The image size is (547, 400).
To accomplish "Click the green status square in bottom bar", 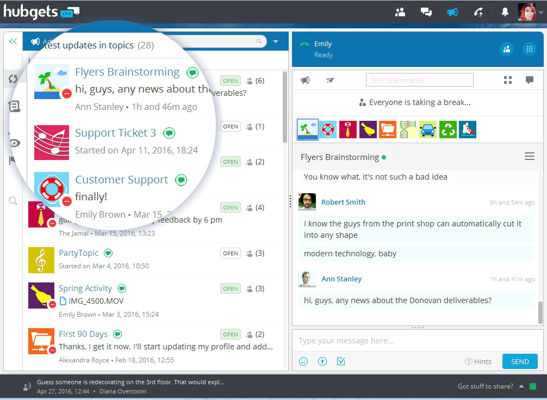I will click(x=533, y=386).
